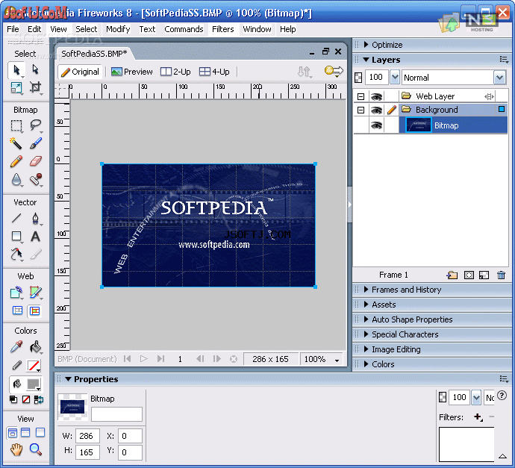Viewport: 515px width, 468px height.
Task: Switch to the Preview tab
Action: coord(132,72)
